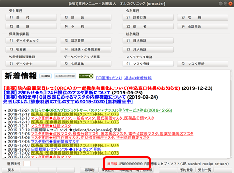Follow the 「日医君」だより link
Screen dimensions: 234x173
click(109, 78)
